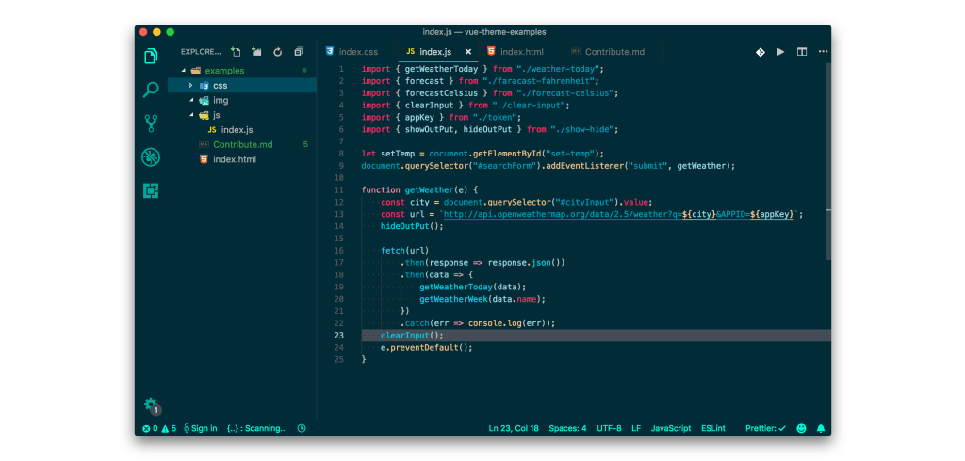This screenshot has width=965, height=461.
Task: Refresh the Explorer file tree
Action: click(x=278, y=52)
